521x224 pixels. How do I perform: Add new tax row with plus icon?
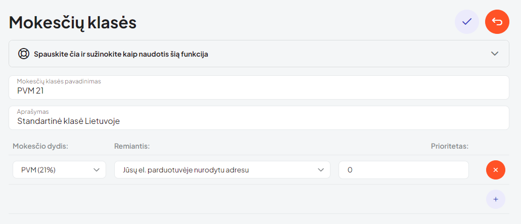click(496, 199)
